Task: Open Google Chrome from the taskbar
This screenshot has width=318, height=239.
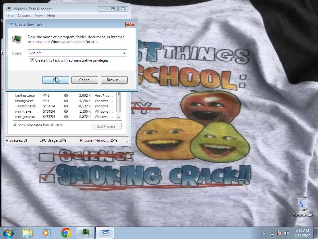Action: pyautogui.click(x=66, y=233)
